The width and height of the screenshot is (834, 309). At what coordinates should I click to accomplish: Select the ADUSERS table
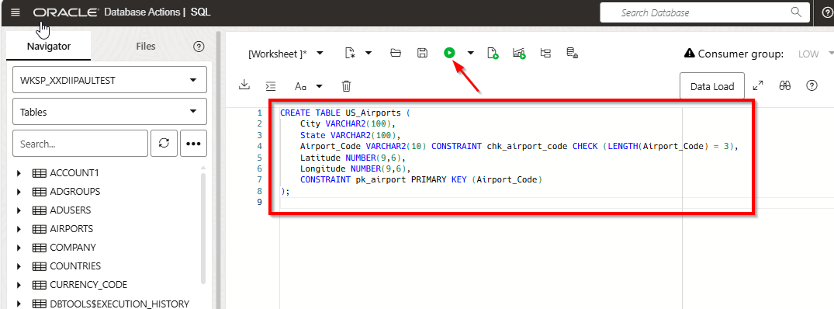(70, 210)
